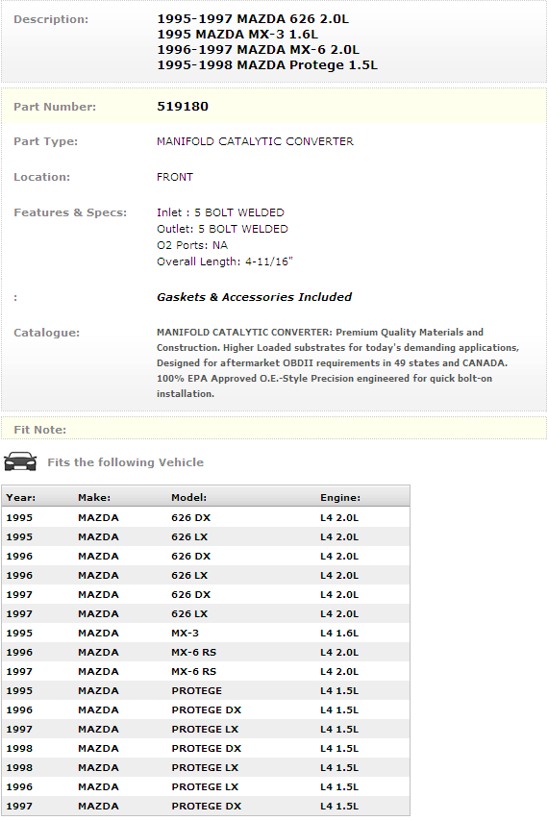Click the L4 1.6L engine cell
Viewport: 548px width, 821px height.
pos(339,633)
